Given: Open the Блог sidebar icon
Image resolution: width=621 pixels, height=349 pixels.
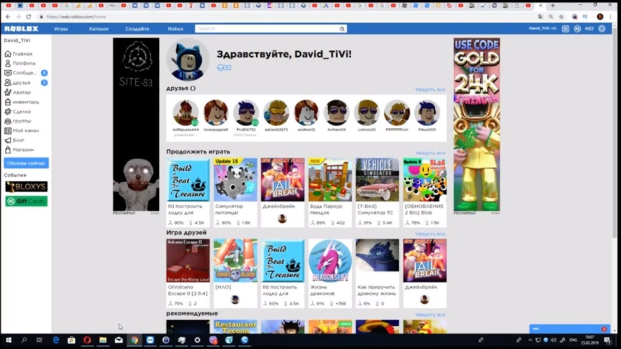Looking at the screenshot, I should 8,140.
